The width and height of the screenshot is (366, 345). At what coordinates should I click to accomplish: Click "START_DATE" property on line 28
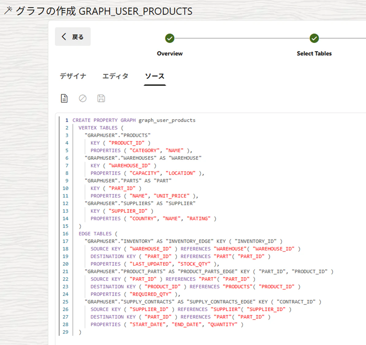[147, 324]
